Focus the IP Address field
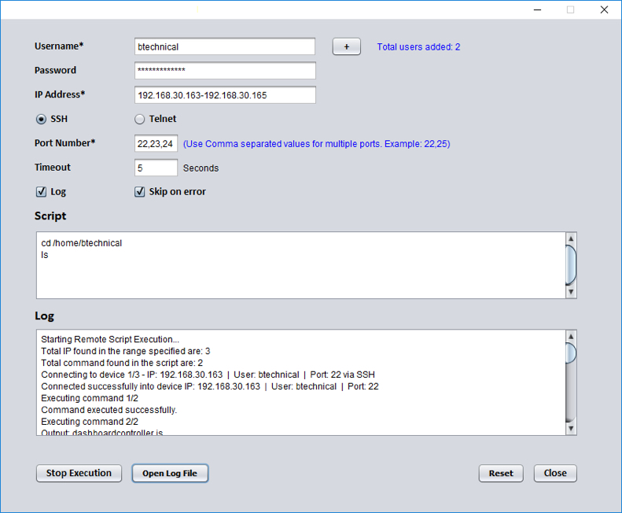 (x=224, y=95)
